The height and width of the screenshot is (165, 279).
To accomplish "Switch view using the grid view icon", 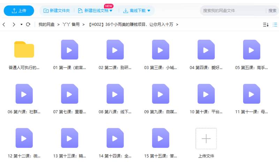I will tap(275, 24).
